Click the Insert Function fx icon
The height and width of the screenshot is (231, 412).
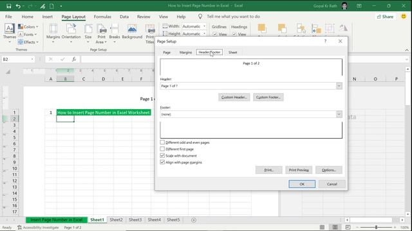pos(74,60)
